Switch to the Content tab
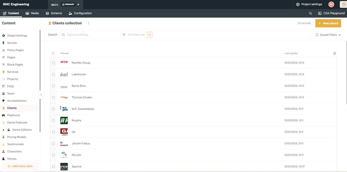 [11, 13]
